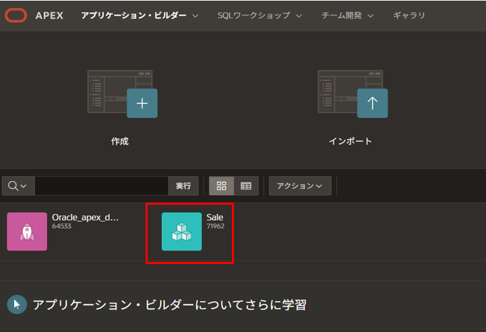Focus the application search text field
486x332 pixels.
tap(101, 186)
